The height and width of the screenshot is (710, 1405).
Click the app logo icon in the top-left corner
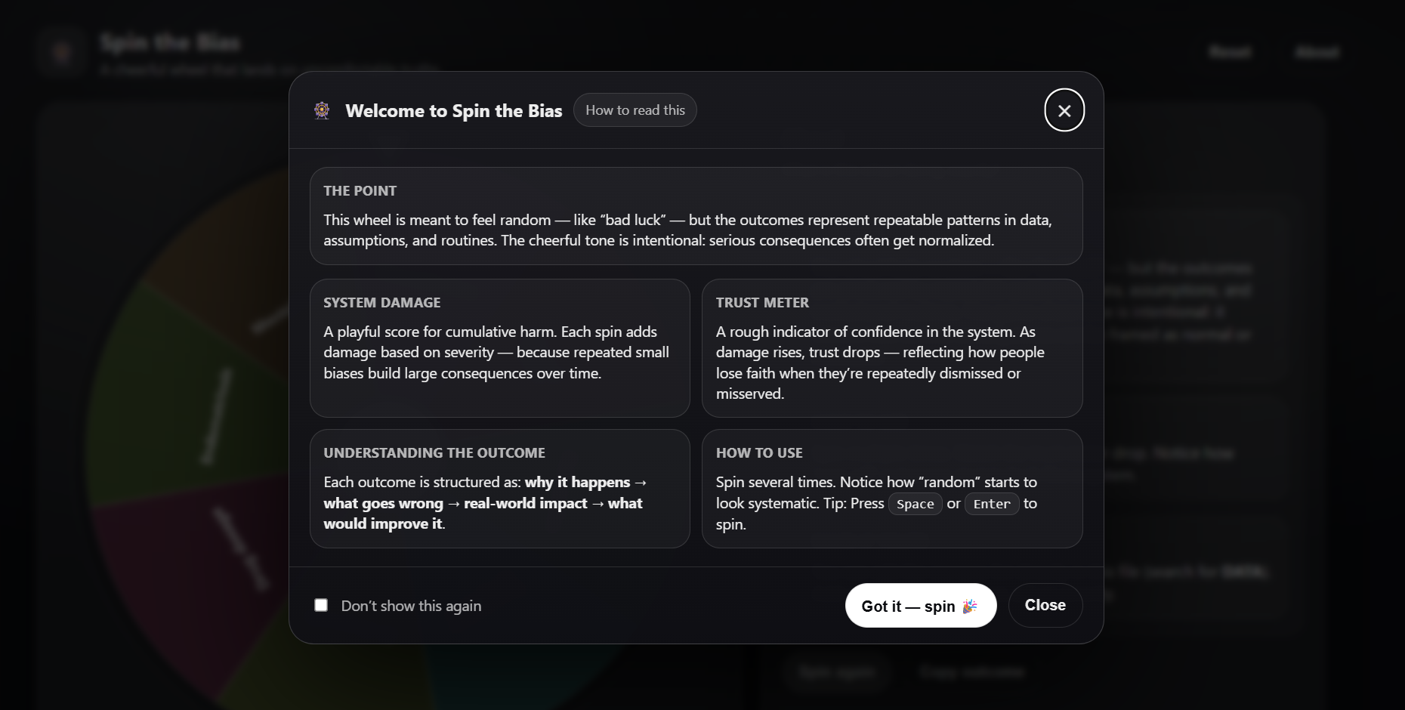[x=61, y=51]
